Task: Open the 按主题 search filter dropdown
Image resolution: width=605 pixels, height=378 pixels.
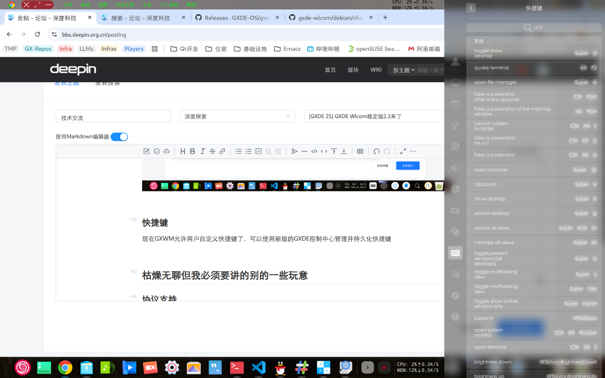Action: click(x=404, y=70)
